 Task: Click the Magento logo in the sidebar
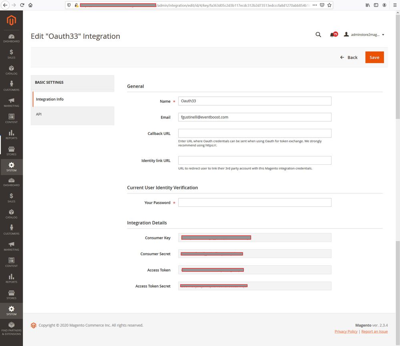click(x=11, y=20)
